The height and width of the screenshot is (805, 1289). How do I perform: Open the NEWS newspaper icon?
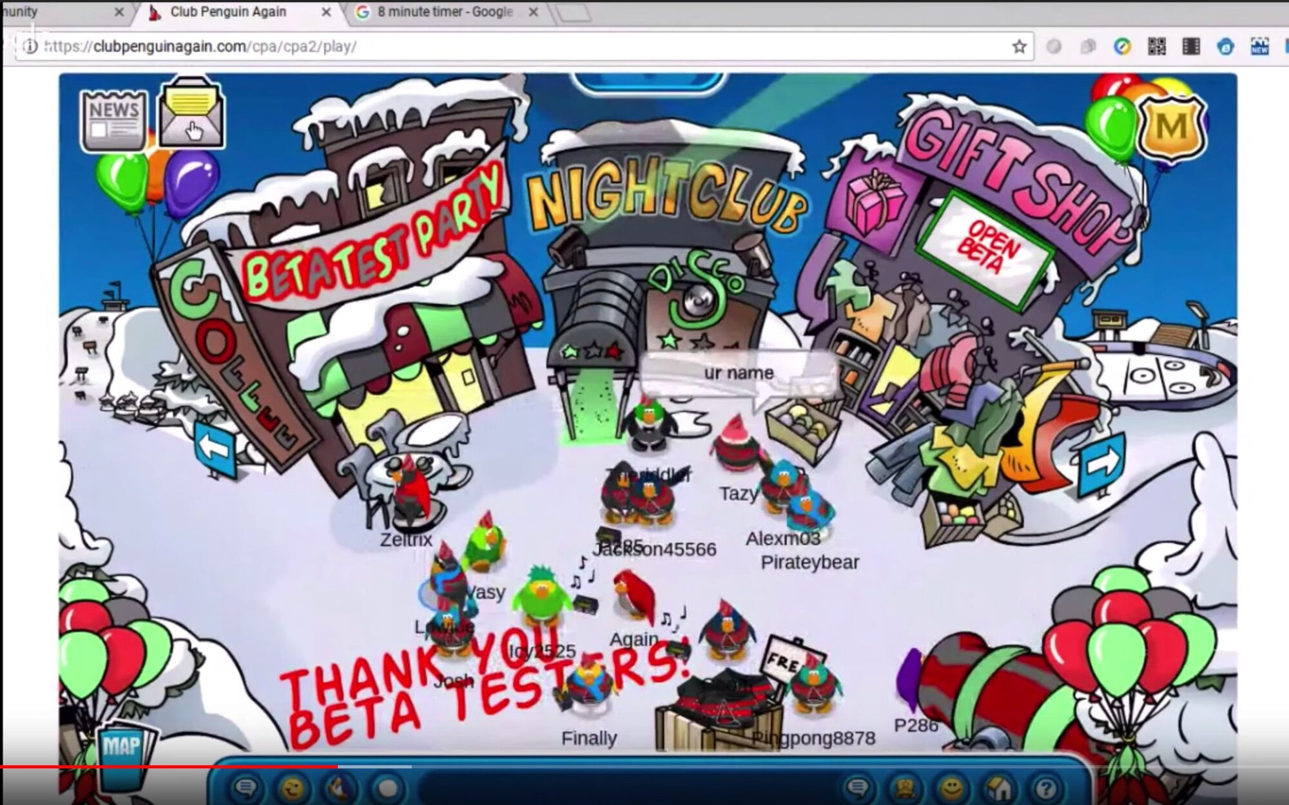pos(113,120)
